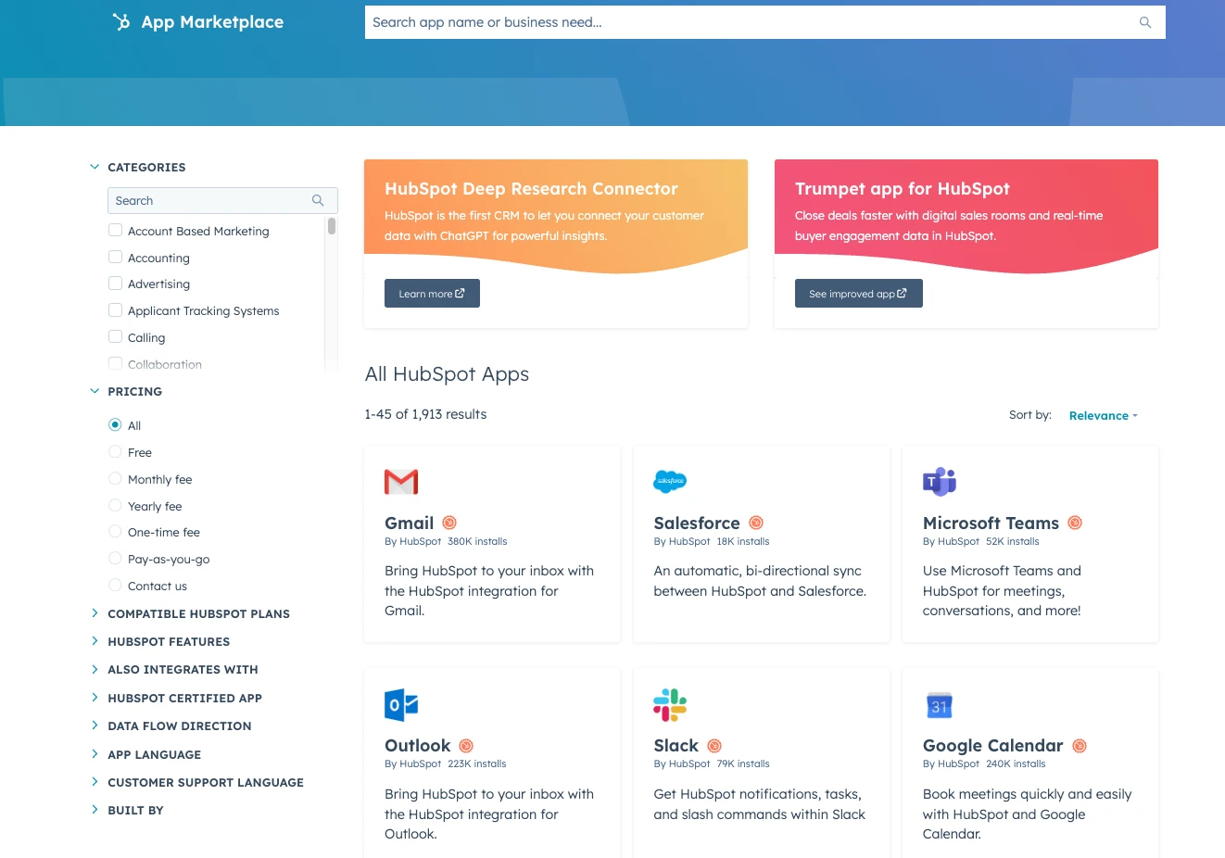The width and height of the screenshot is (1225, 858).
Task: Open the Salesforce app title link
Action: click(697, 523)
